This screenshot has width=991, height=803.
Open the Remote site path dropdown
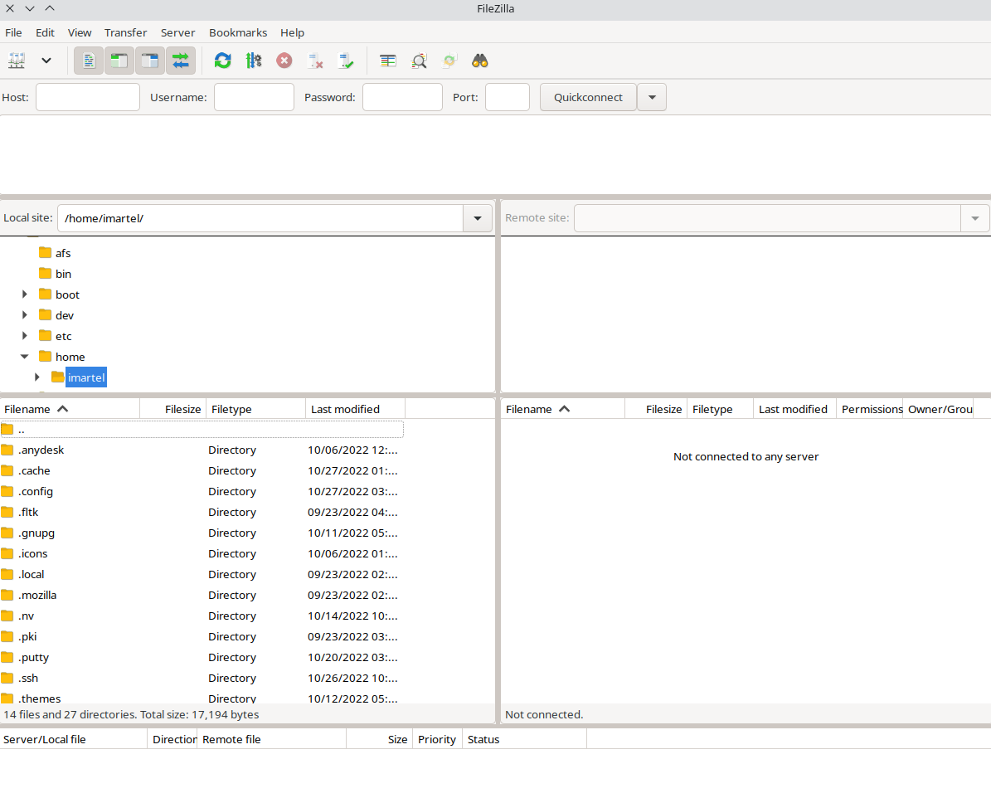(x=975, y=218)
